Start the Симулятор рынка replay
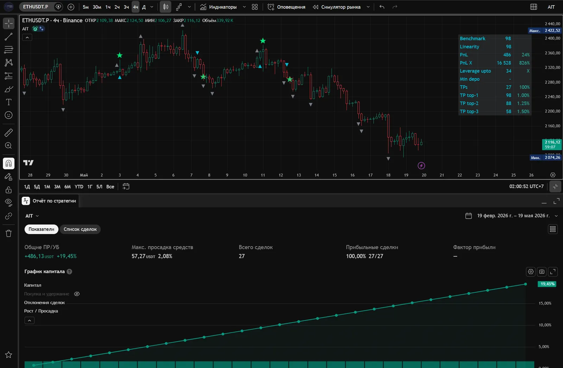This screenshot has width=563, height=368. 337,7
